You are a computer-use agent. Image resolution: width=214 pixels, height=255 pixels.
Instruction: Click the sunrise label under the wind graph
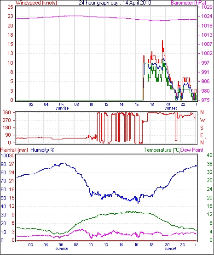coord(62,108)
